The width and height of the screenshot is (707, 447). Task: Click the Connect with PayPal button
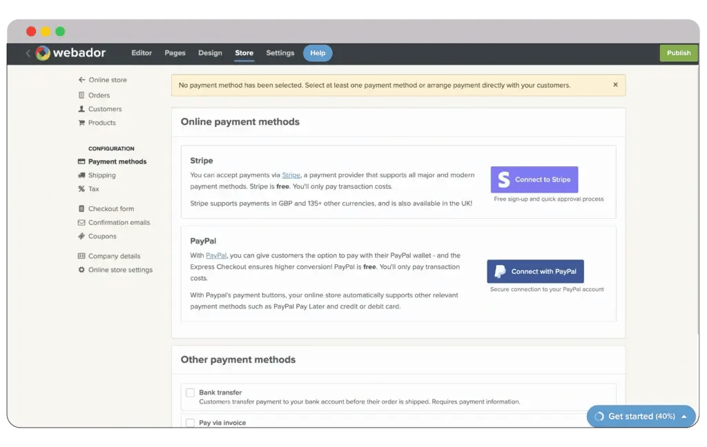[x=536, y=271]
